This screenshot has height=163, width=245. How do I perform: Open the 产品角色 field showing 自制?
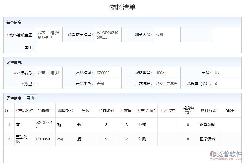tap(108, 84)
